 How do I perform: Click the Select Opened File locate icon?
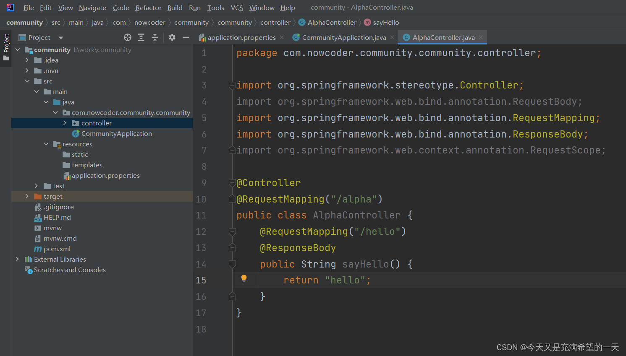[x=128, y=37]
